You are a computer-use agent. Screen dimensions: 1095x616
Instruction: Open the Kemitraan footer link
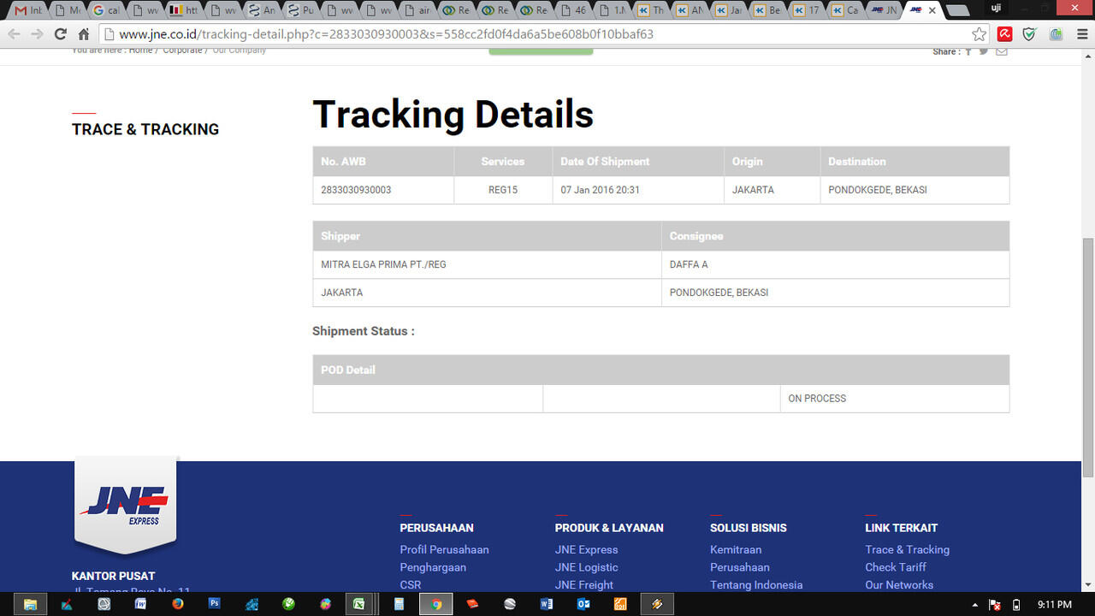pyautogui.click(x=736, y=549)
